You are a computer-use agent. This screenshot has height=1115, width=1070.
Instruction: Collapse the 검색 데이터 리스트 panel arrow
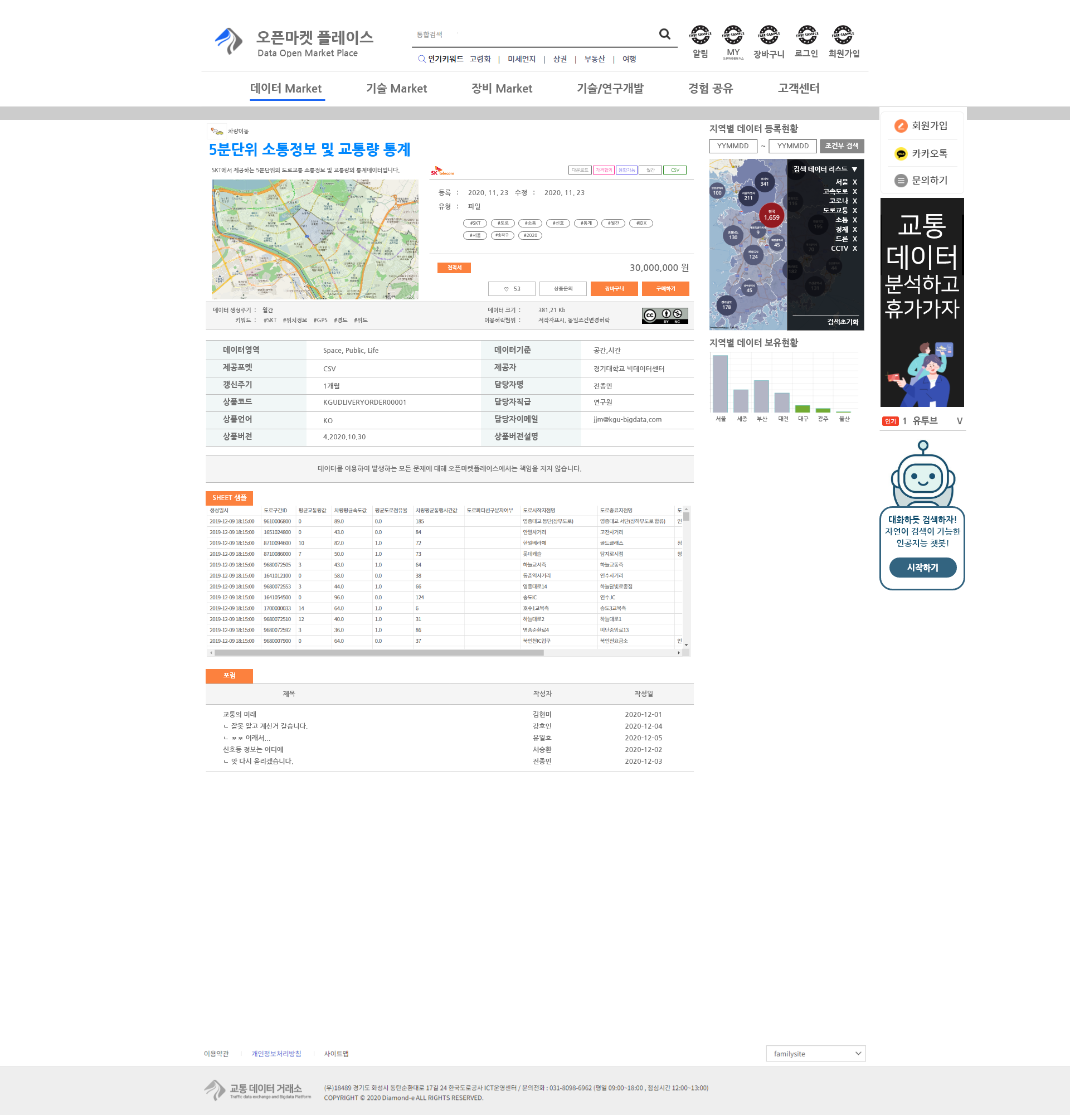click(x=854, y=169)
